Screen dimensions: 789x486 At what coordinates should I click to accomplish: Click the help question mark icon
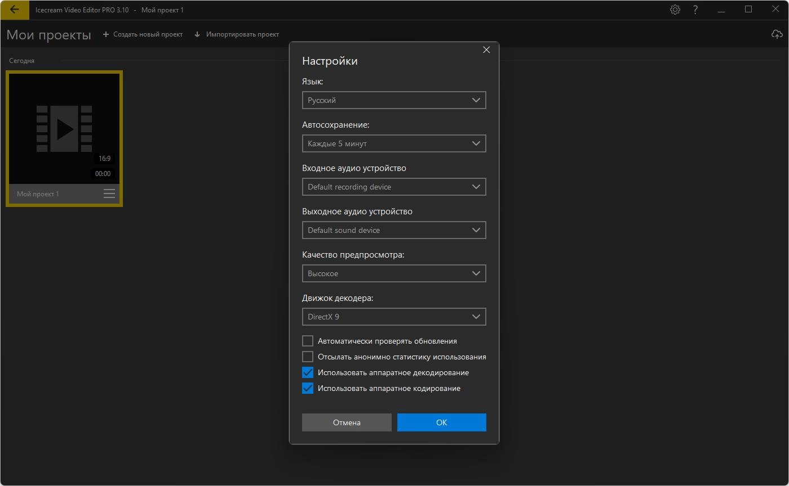(x=695, y=10)
